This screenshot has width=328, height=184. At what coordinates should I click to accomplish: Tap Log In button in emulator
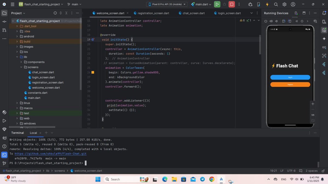(290, 77)
